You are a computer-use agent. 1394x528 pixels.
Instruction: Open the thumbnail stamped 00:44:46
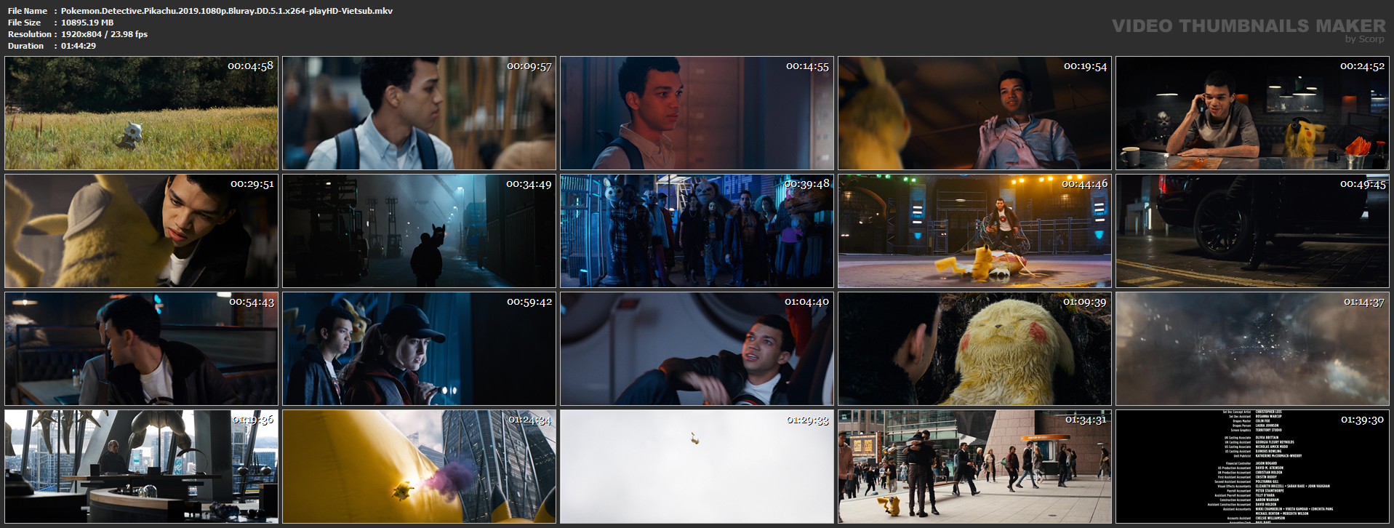click(x=975, y=231)
